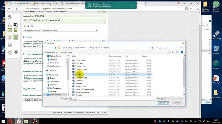Bookmark the page with the star icon
Viewport: 222px width, 124px height.
point(191,9)
